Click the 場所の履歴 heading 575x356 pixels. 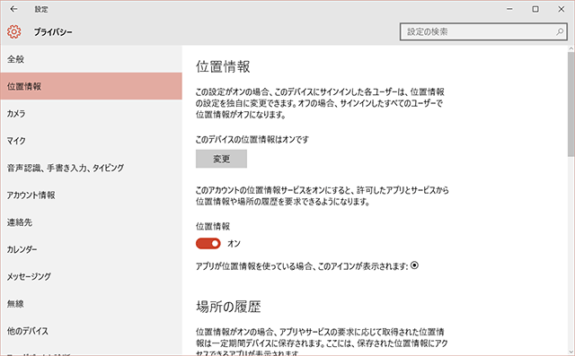[228, 307]
